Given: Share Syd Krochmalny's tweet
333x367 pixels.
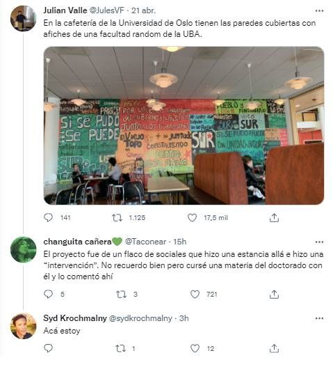Looking at the screenshot, I should point(274,348).
